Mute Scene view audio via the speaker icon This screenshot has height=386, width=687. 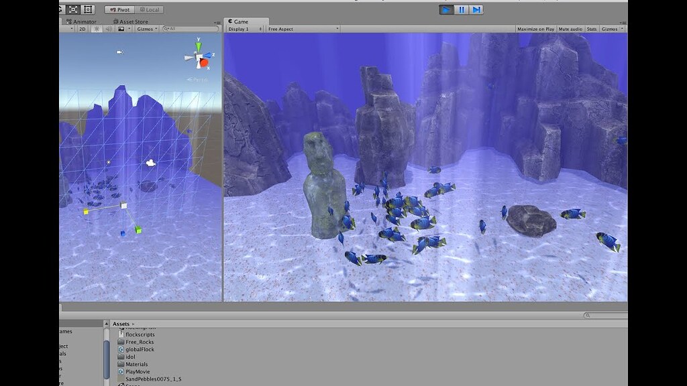point(109,29)
